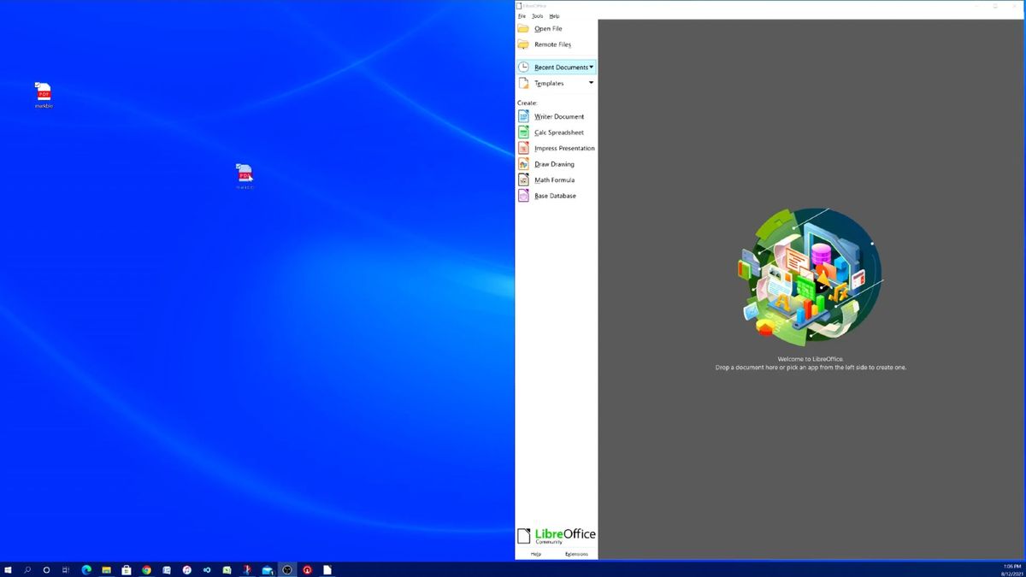
Task: Click the Recent Documents clock icon
Action: coord(523,66)
